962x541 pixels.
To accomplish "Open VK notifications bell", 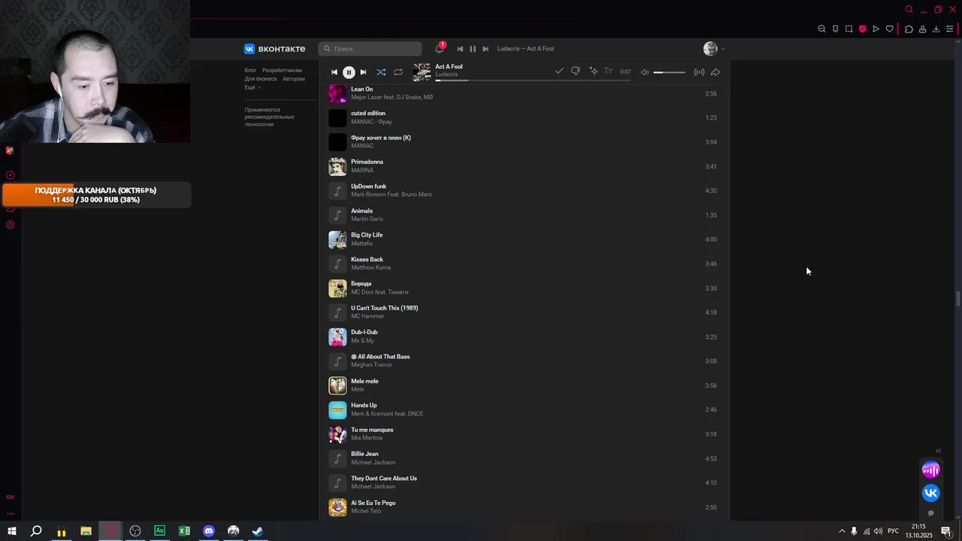I will pos(440,48).
